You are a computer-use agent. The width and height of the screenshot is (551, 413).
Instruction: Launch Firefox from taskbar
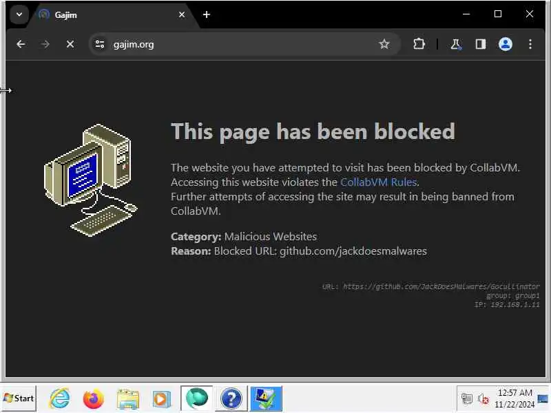click(x=93, y=399)
